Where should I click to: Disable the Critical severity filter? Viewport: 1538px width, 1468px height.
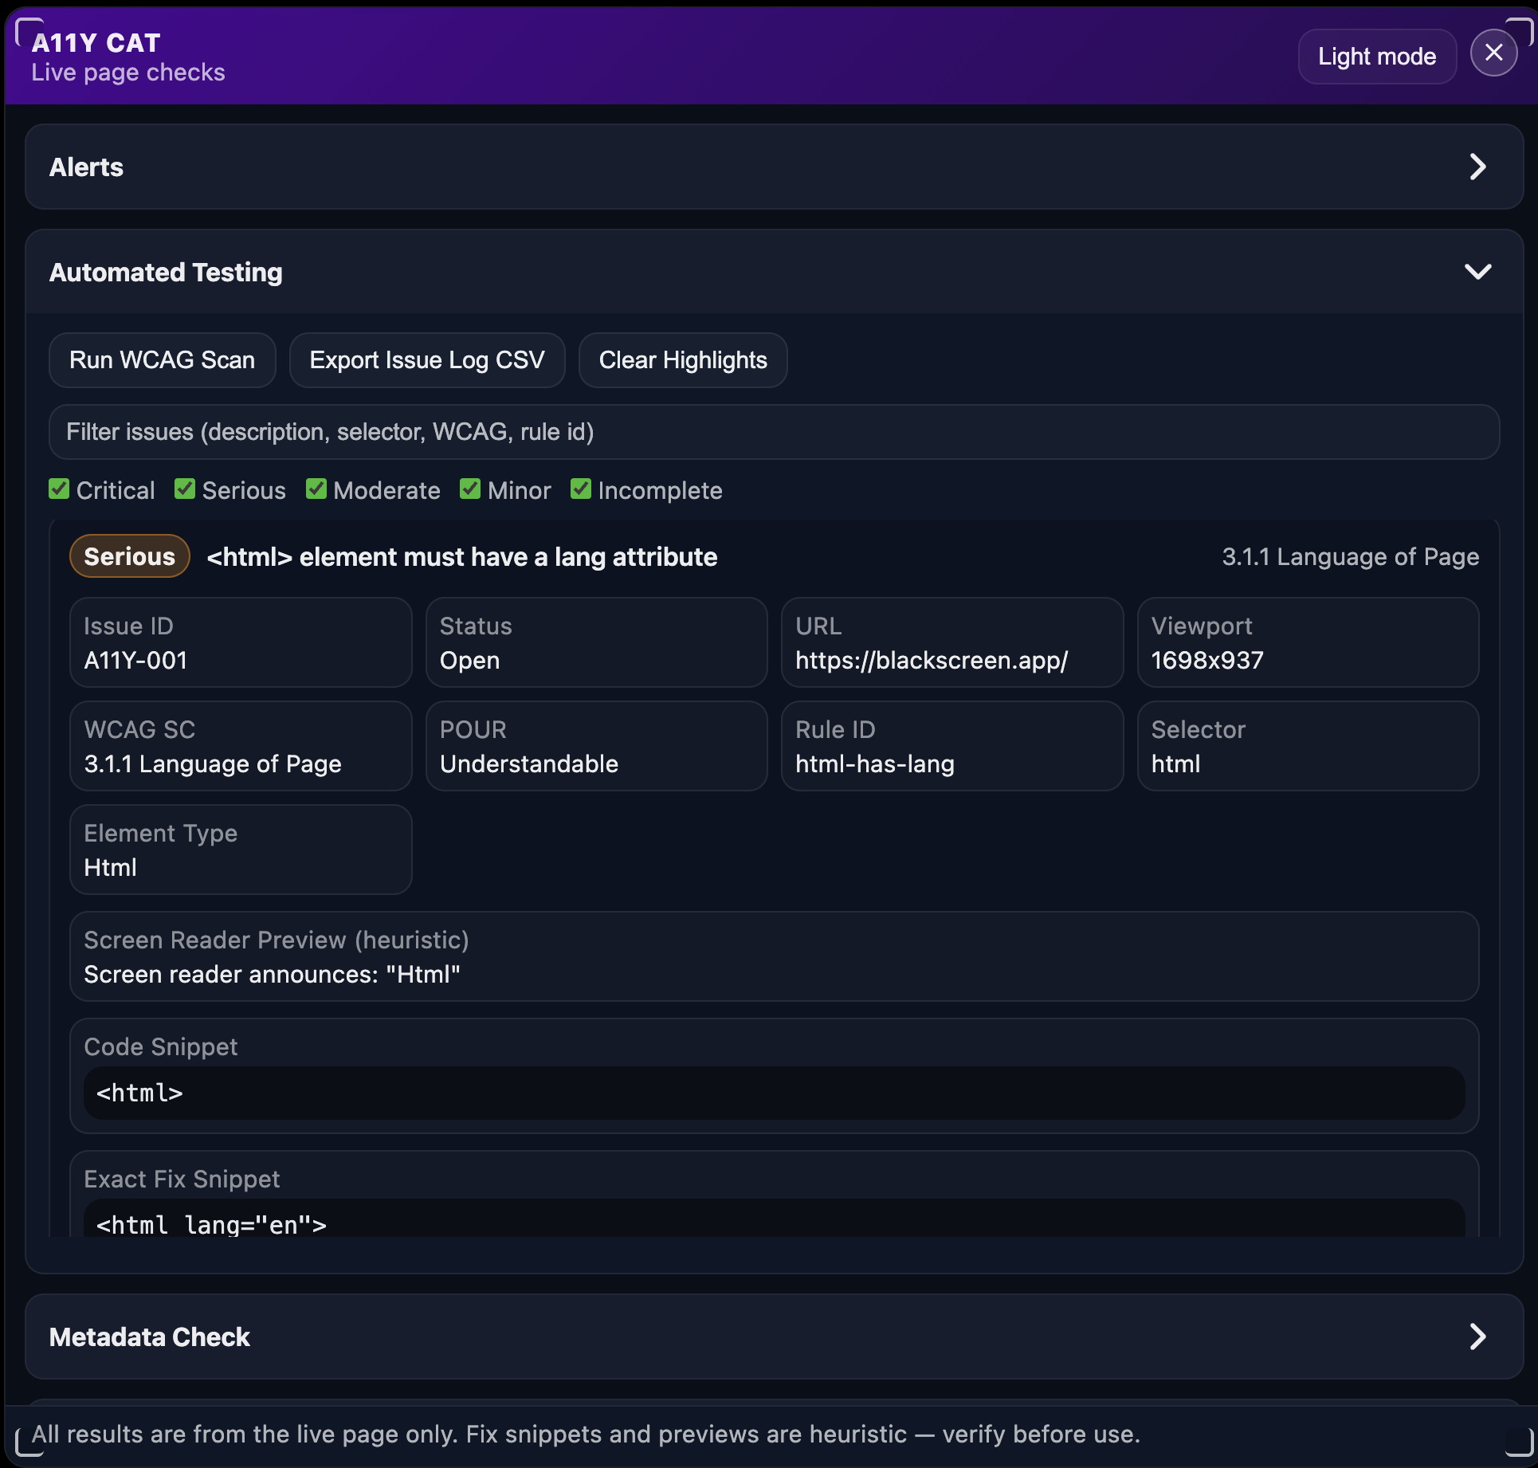tap(59, 489)
